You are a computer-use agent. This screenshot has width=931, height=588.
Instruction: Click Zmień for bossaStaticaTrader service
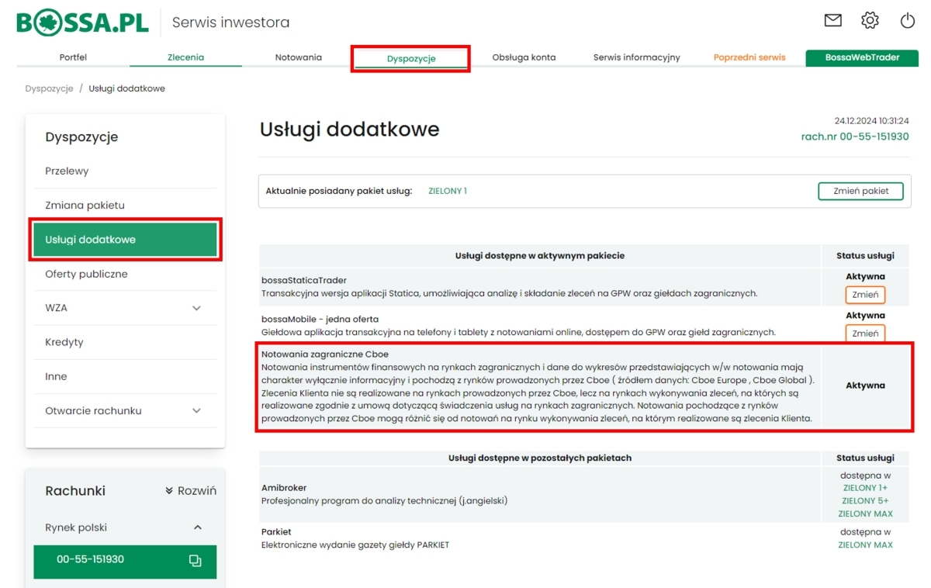(x=865, y=295)
